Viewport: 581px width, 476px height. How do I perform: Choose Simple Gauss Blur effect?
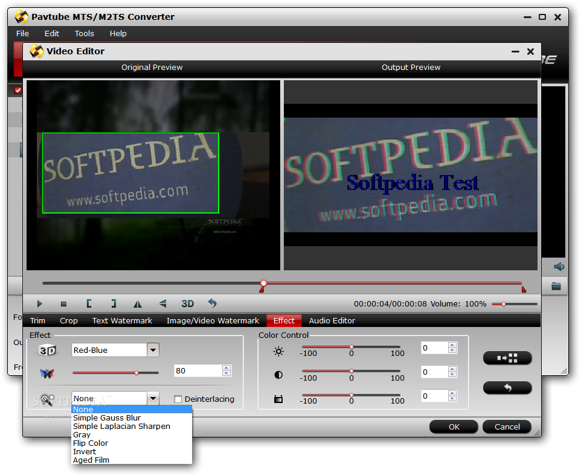tap(132, 417)
